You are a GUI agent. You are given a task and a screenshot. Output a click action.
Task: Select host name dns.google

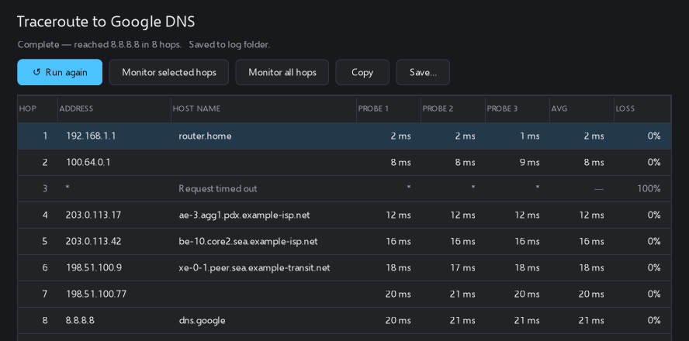pyautogui.click(x=202, y=320)
